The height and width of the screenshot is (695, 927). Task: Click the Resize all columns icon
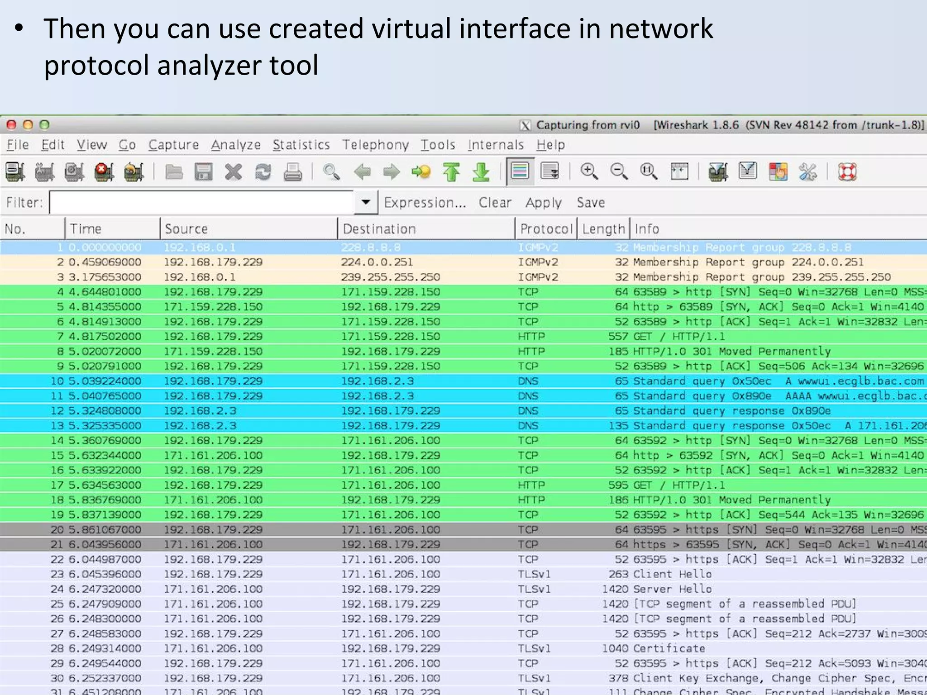pyautogui.click(x=679, y=172)
